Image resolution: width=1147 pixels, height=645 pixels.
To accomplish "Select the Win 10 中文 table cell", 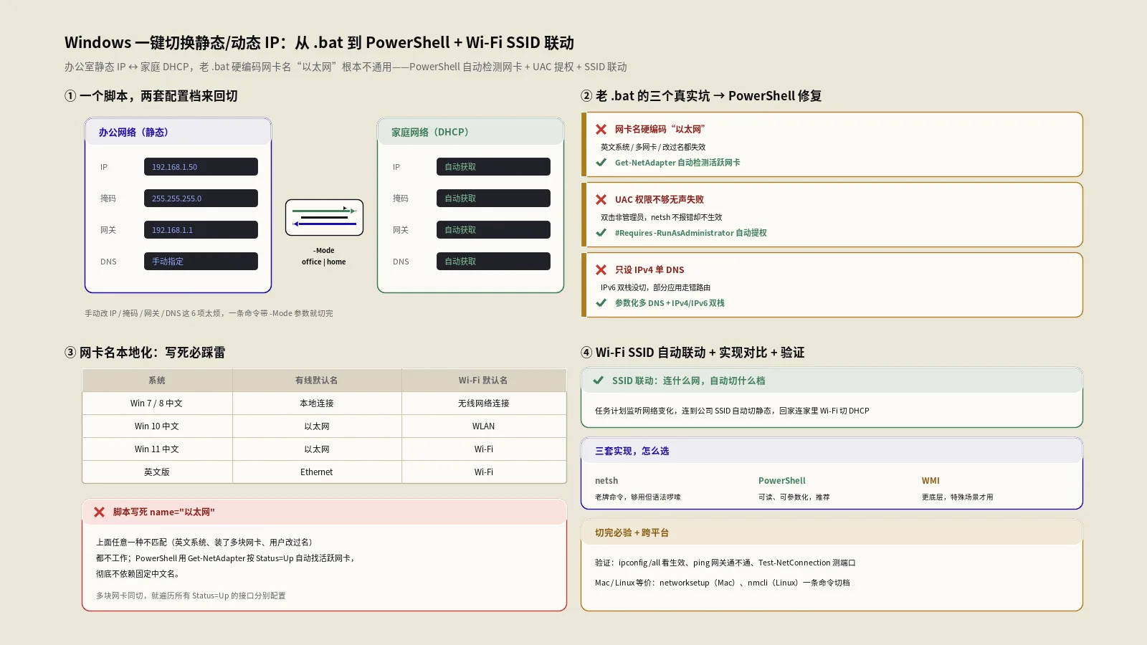I will click(157, 426).
